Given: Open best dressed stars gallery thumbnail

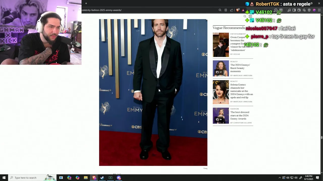Looking at the screenshot, I should coord(221,116).
